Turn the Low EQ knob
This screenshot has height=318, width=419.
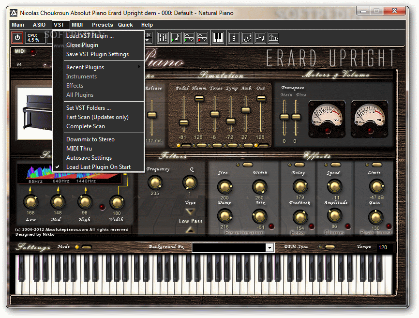[x=31, y=202]
